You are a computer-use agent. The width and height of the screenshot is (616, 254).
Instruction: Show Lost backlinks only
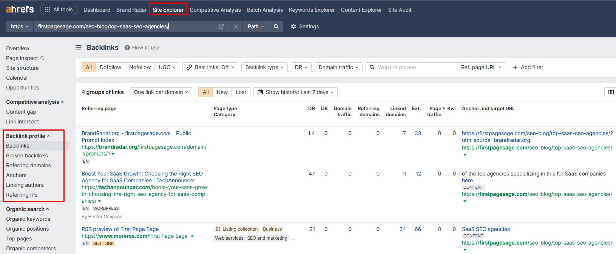[x=241, y=92]
